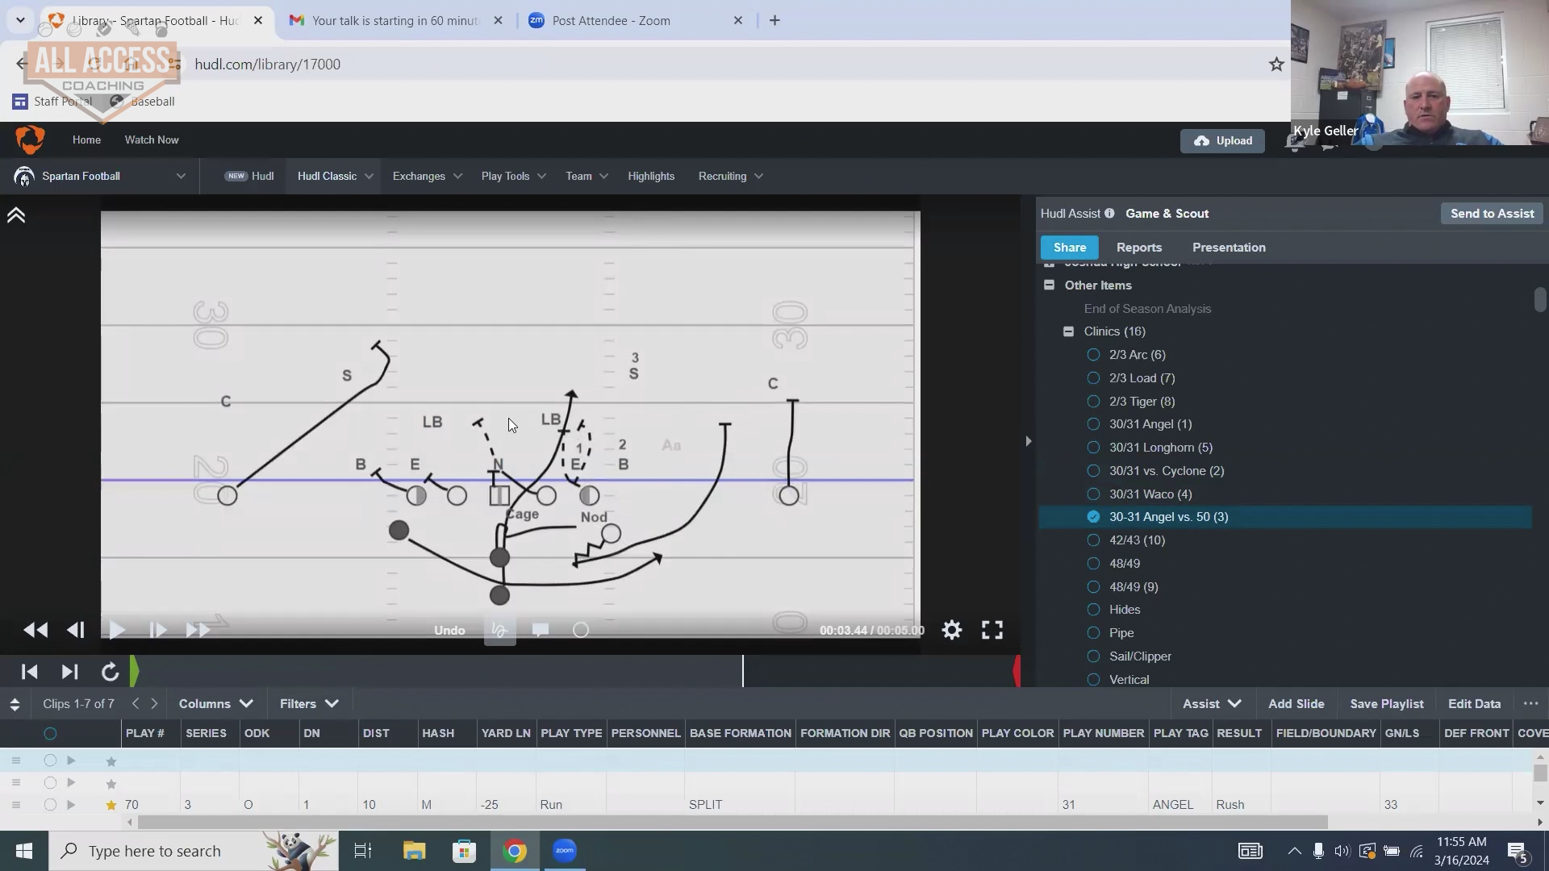Image resolution: width=1549 pixels, height=871 pixels.
Task: Bookmark this page with star icon
Action: click(x=1276, y=65)
